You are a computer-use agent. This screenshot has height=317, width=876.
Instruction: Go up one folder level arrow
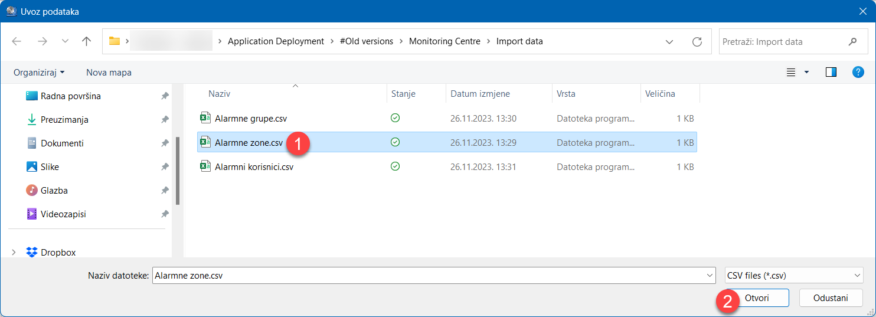coord(87,41)
